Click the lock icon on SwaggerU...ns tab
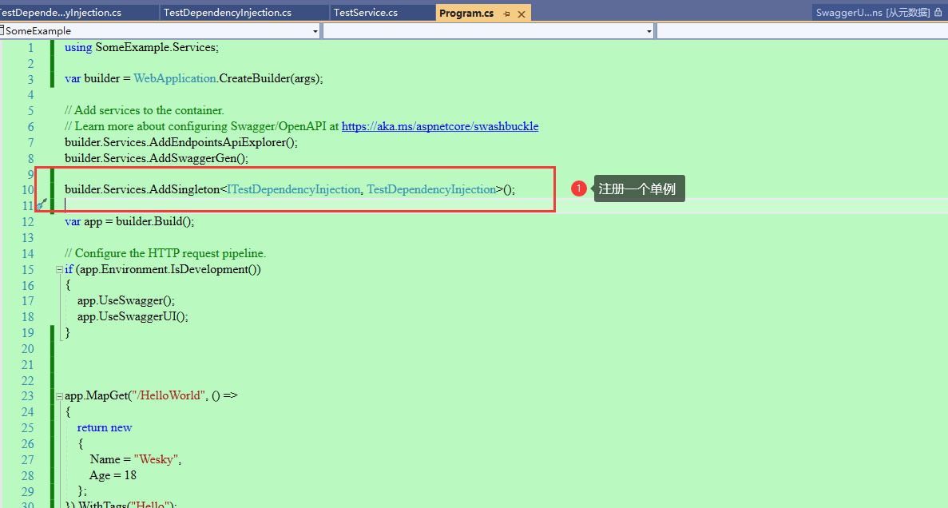This screenshot has height=508, width=948. click(938, 12)
